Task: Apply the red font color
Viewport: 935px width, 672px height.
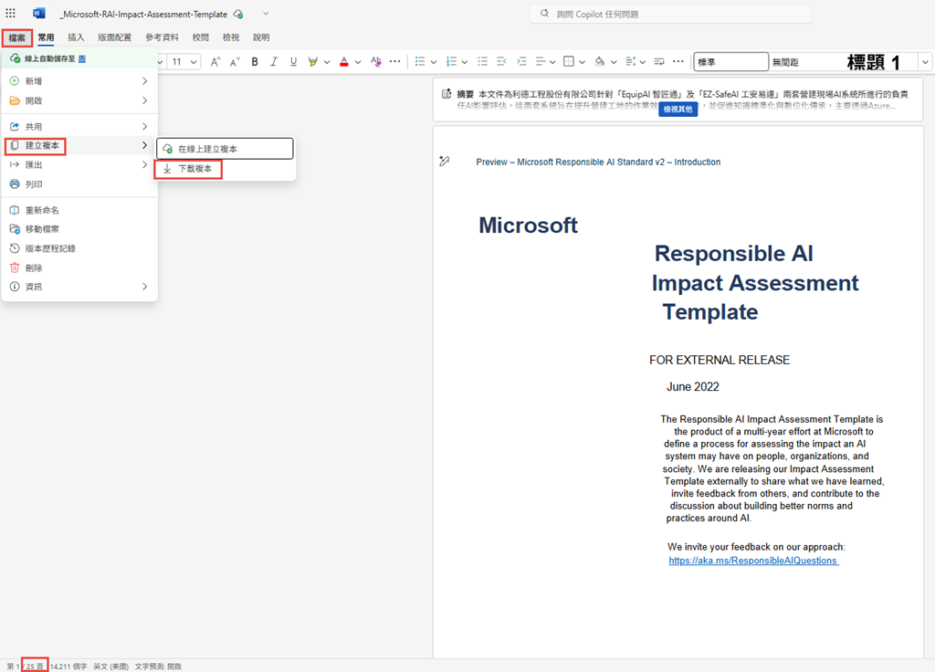Action: point(344,61)
